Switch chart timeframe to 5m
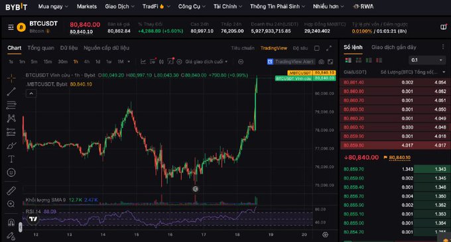Image resolution: width=451 pixels, height=242 pixels. [x=34, y=62]
